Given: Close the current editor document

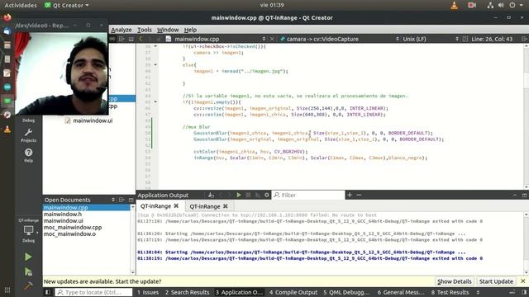Looking at the screenshot, I should pos(272,39).
